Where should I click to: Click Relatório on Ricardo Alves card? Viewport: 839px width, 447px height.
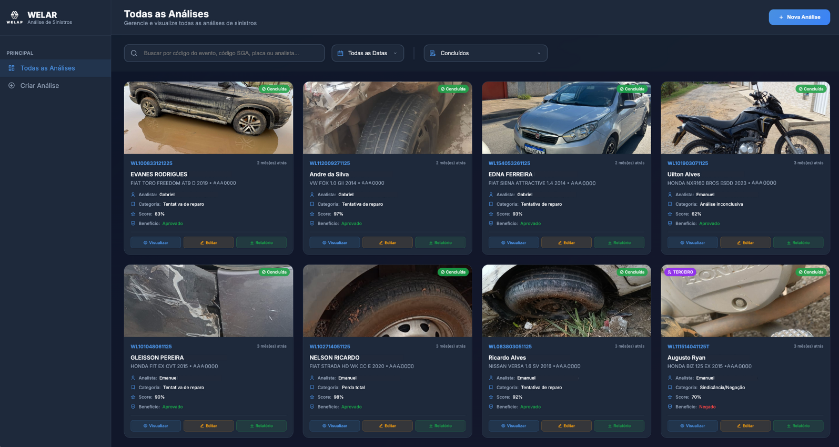click(x=619, y=425)
